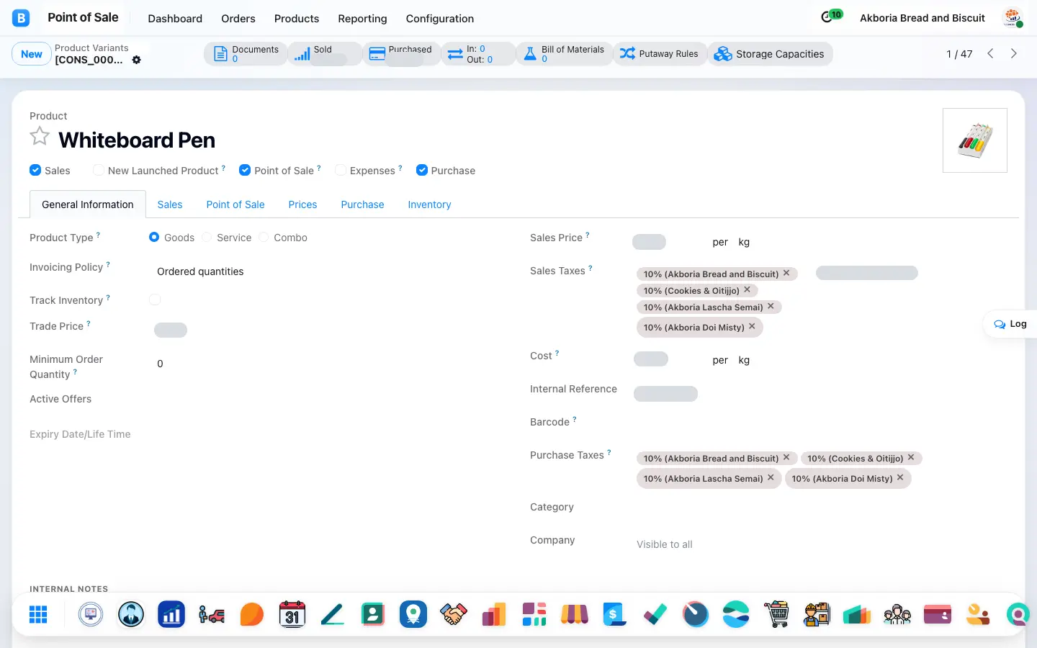Uncheck the Sales checkbox
The width and height of the screenshot is (1037, 648).
click(x=35, y=170)
